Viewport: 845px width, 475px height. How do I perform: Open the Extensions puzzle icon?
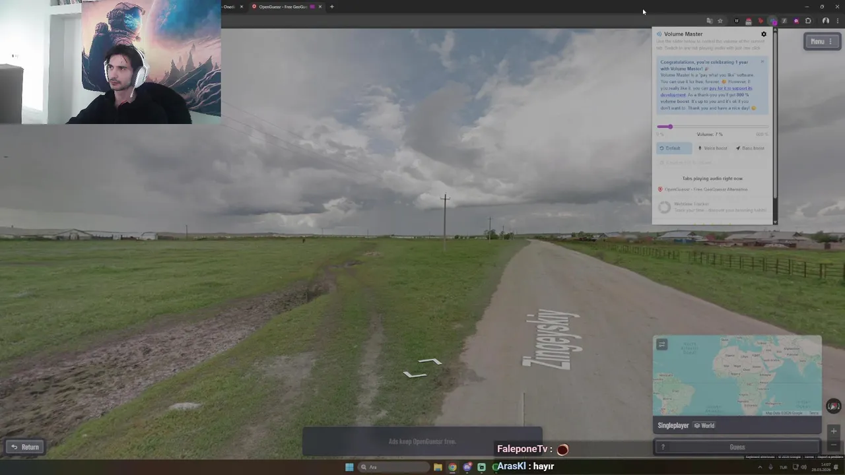pos(808,21)
